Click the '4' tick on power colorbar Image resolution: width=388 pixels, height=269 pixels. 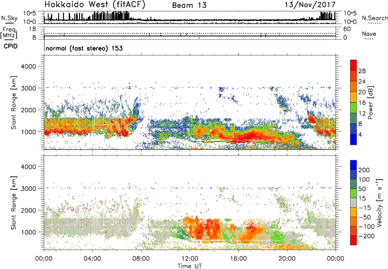coord(360,134)
